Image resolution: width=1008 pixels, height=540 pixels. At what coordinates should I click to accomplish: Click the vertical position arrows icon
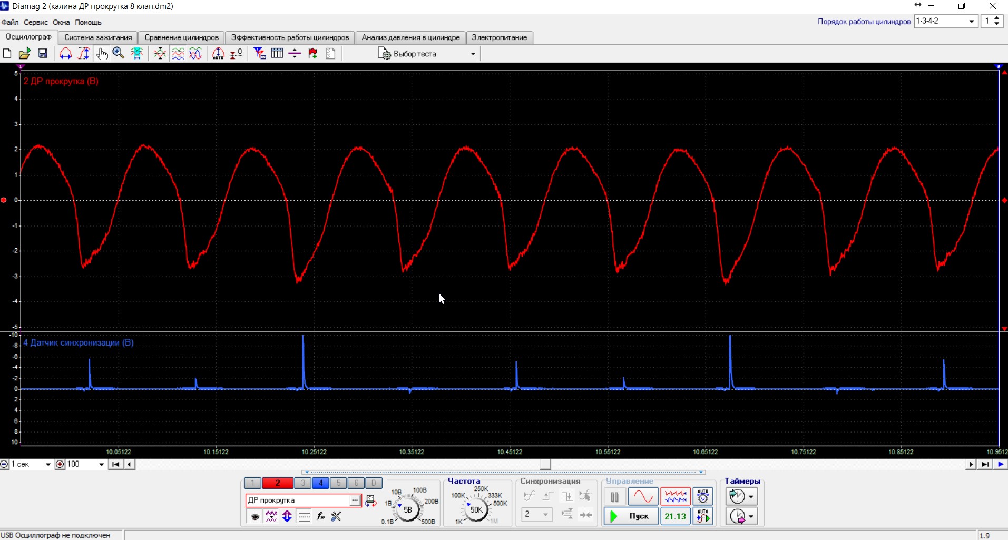point(287,516)
